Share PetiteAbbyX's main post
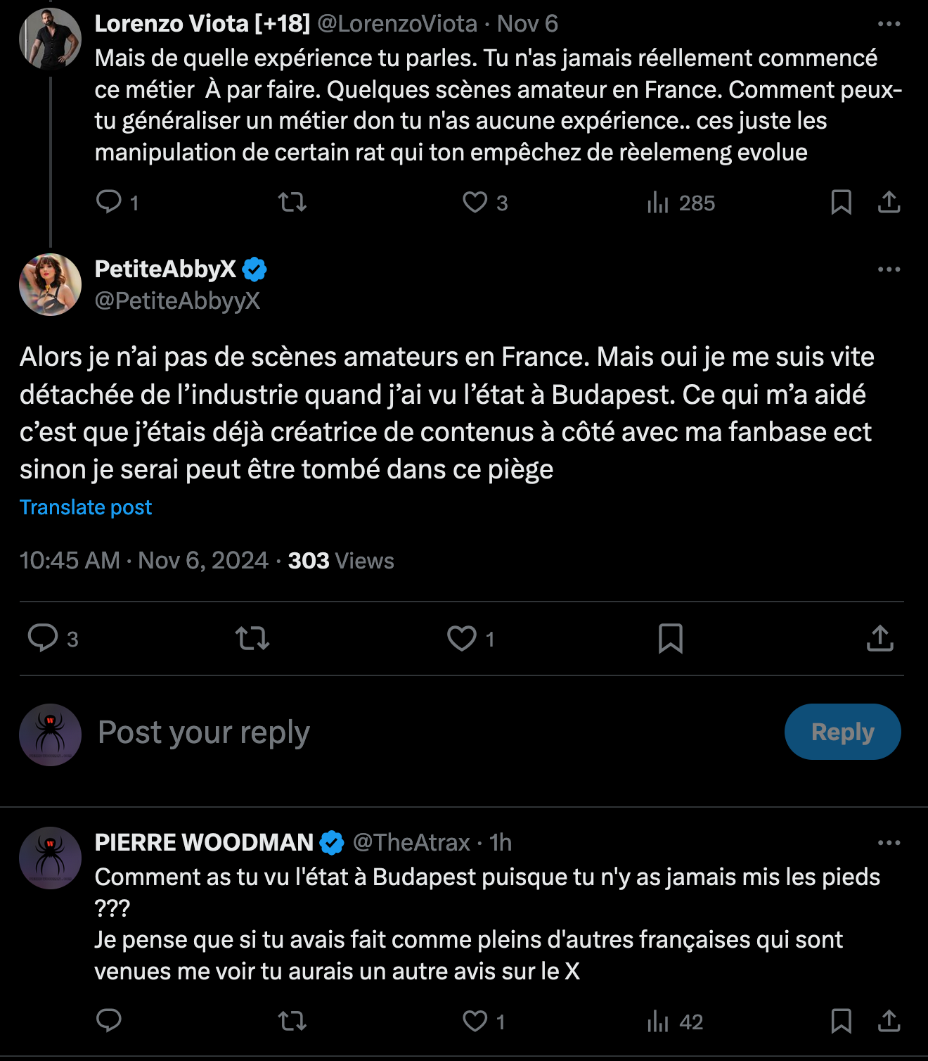Viewport: 928px width, 1061px height. coord(879,638)
